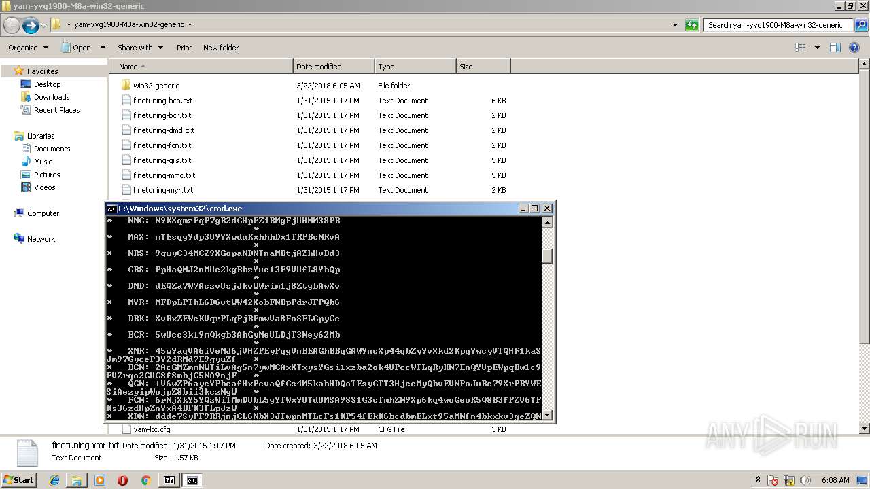Select finetuning-dmd.txt file
870x489 pixels.
coord(163,130)
